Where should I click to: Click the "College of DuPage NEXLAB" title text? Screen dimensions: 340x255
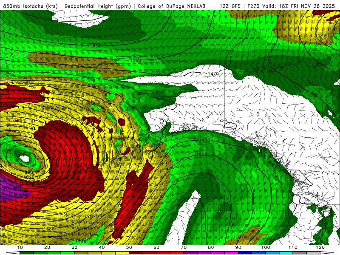tap(172, 6)
